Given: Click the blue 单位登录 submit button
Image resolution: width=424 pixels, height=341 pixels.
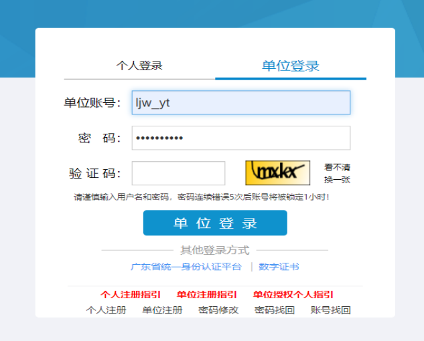Looking at the screenshot, I should tap(215, 223).
